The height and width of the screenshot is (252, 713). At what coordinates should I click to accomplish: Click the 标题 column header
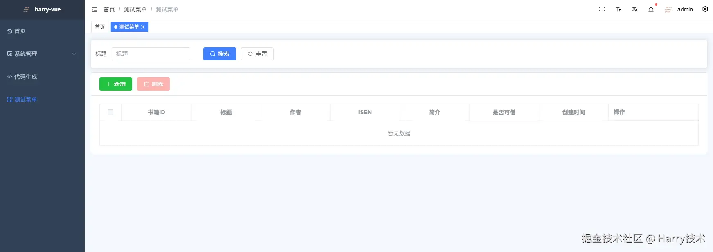pos(226,112)
